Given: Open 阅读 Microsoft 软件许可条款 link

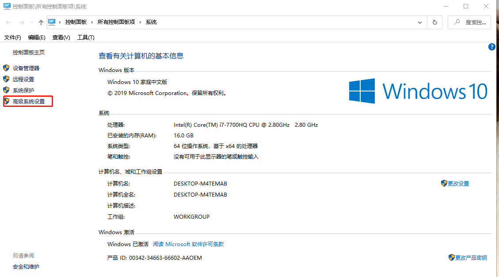Looking at the screenshot, I should tap(188, 244).
